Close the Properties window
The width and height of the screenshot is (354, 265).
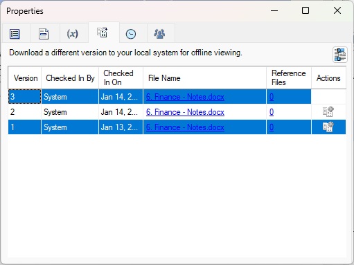pos(337,10)
